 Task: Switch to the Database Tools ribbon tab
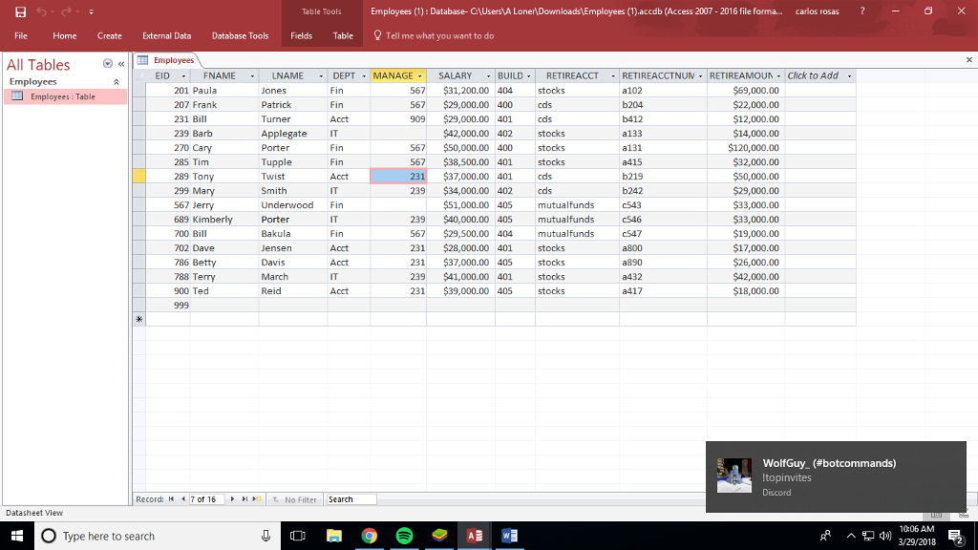[240, 35]
